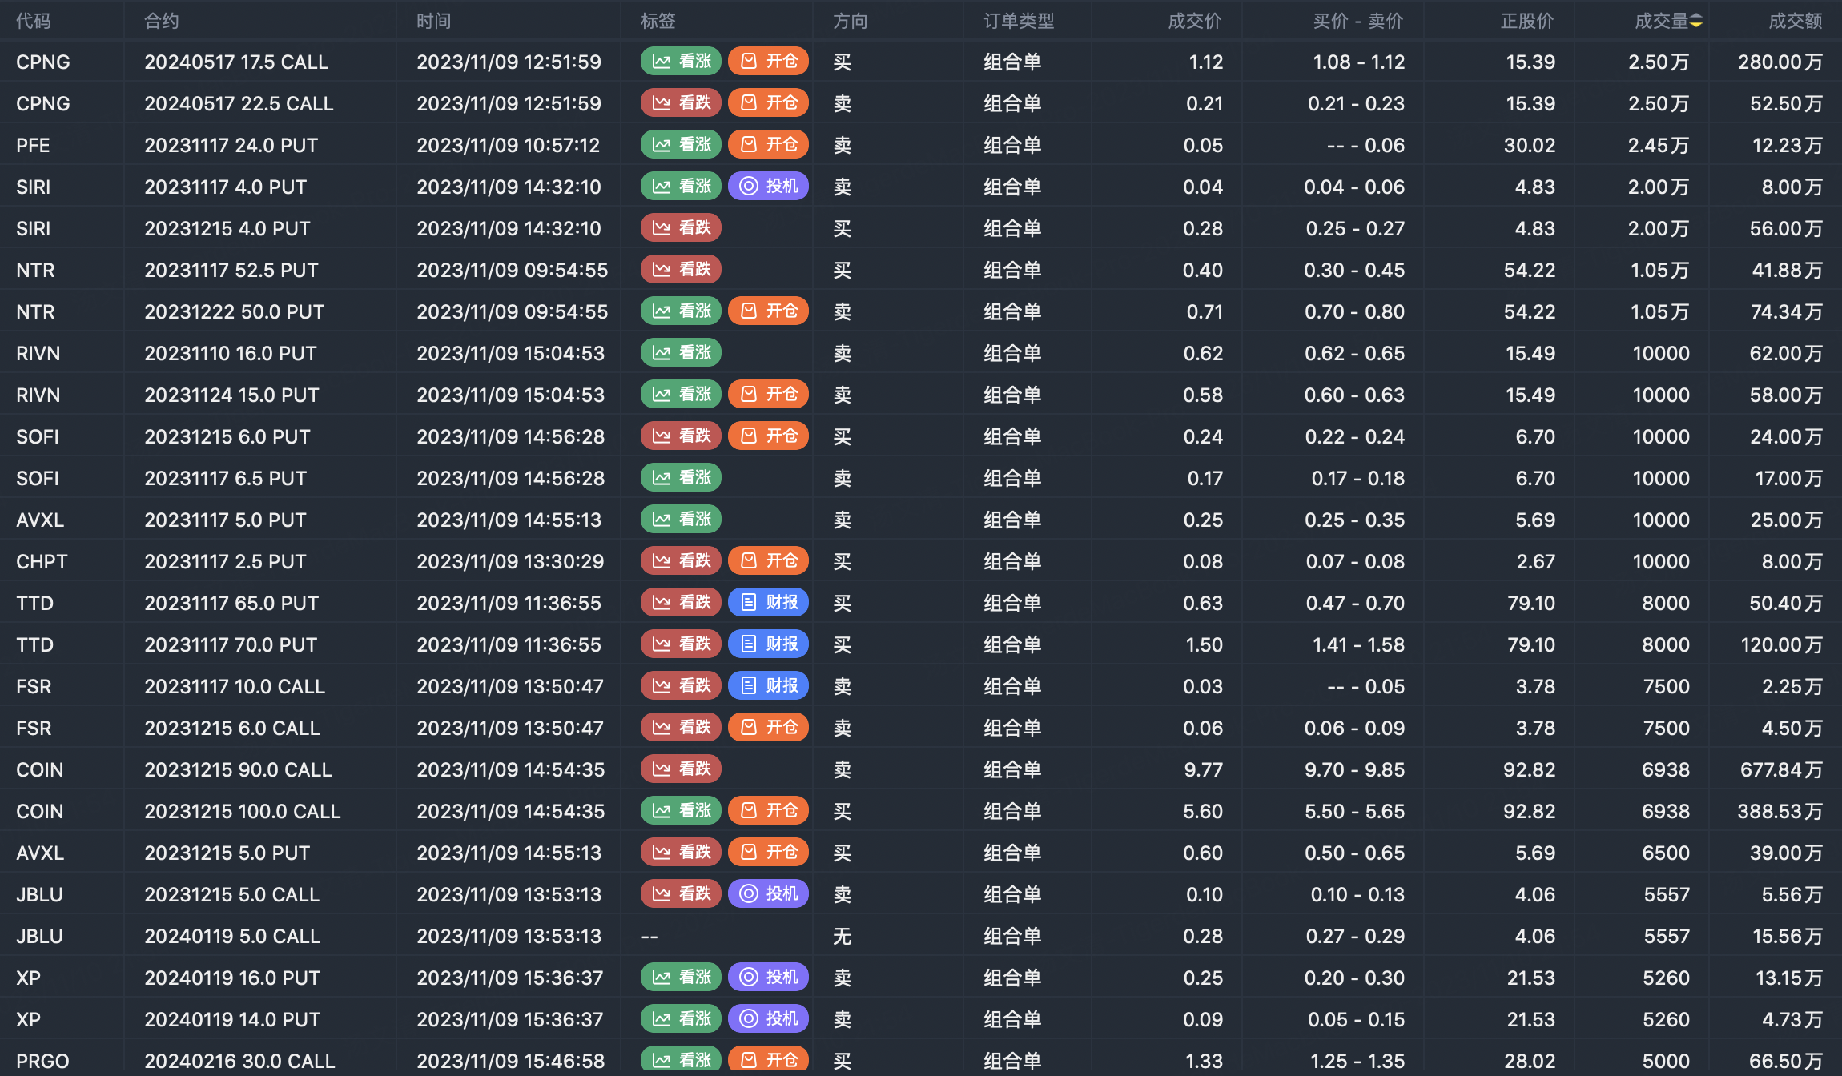Click the 标签 column header
The height and width of the screenshot is (1076, 1842).
658,22
